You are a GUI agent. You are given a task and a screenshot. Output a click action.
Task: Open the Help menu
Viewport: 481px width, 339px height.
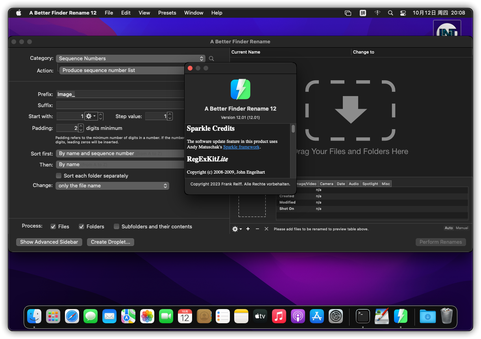pos(217,13)
